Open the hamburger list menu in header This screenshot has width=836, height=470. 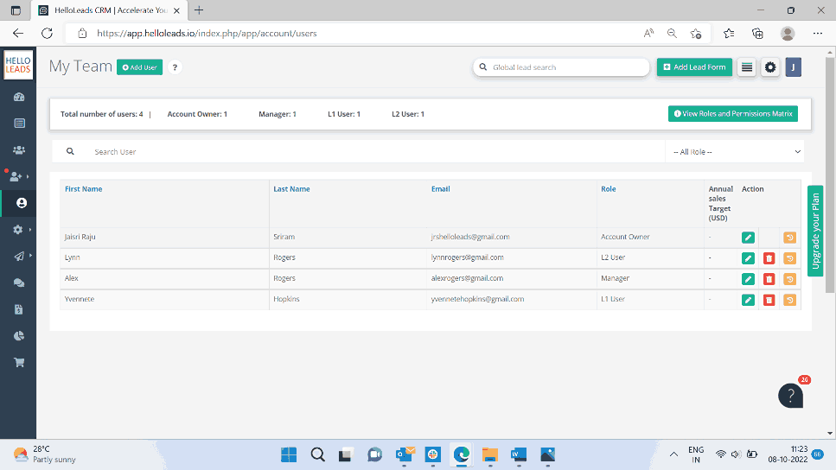[x=747, y=67]
